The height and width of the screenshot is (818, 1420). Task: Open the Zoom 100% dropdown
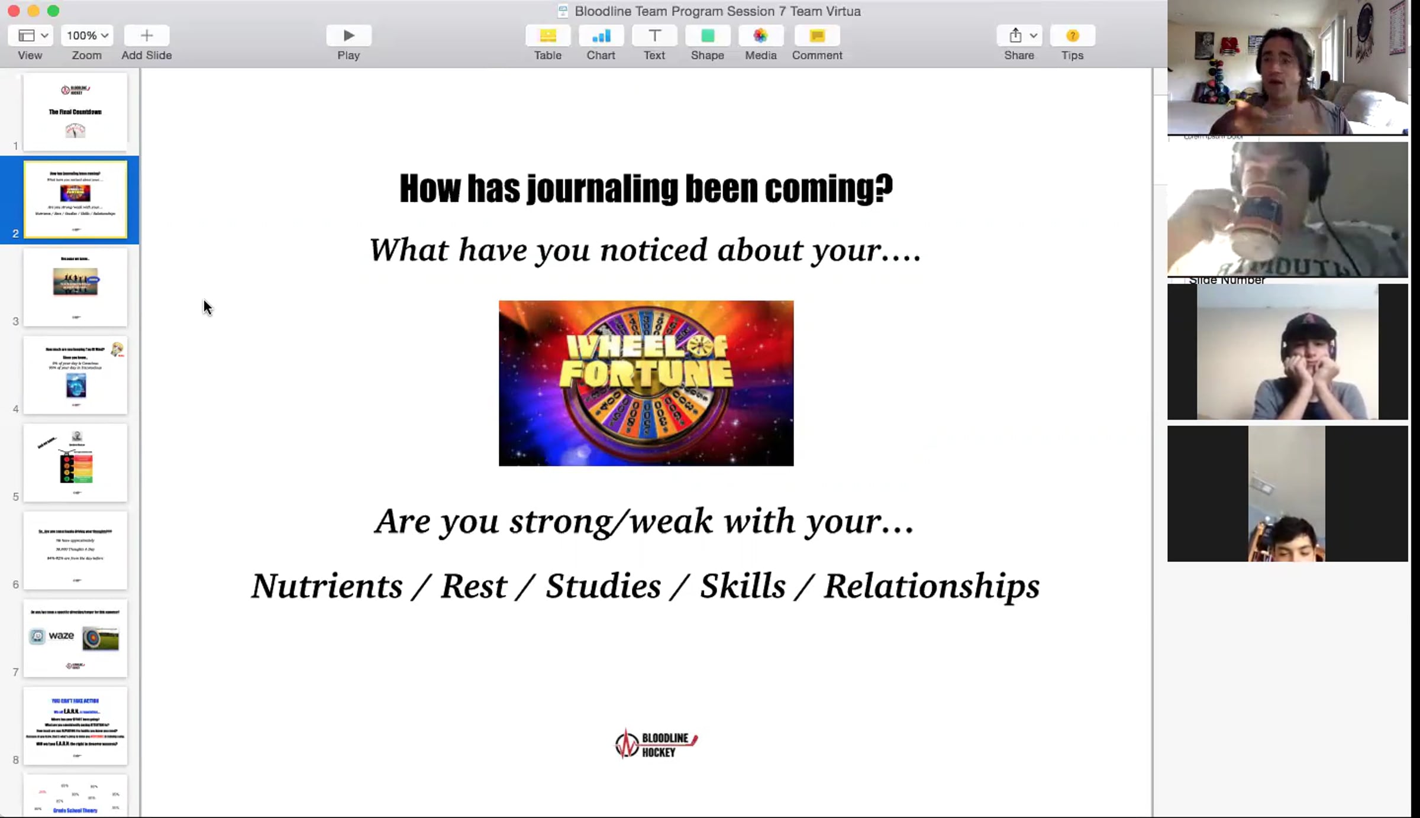(87, 35)
